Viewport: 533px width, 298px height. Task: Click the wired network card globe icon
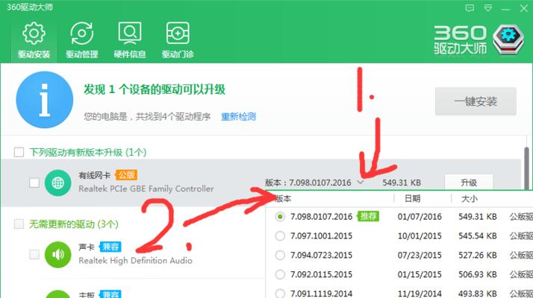(x=57, y=183)
